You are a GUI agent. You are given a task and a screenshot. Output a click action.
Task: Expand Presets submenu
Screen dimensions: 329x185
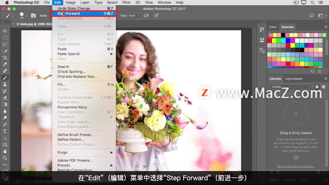click(84, 165)
